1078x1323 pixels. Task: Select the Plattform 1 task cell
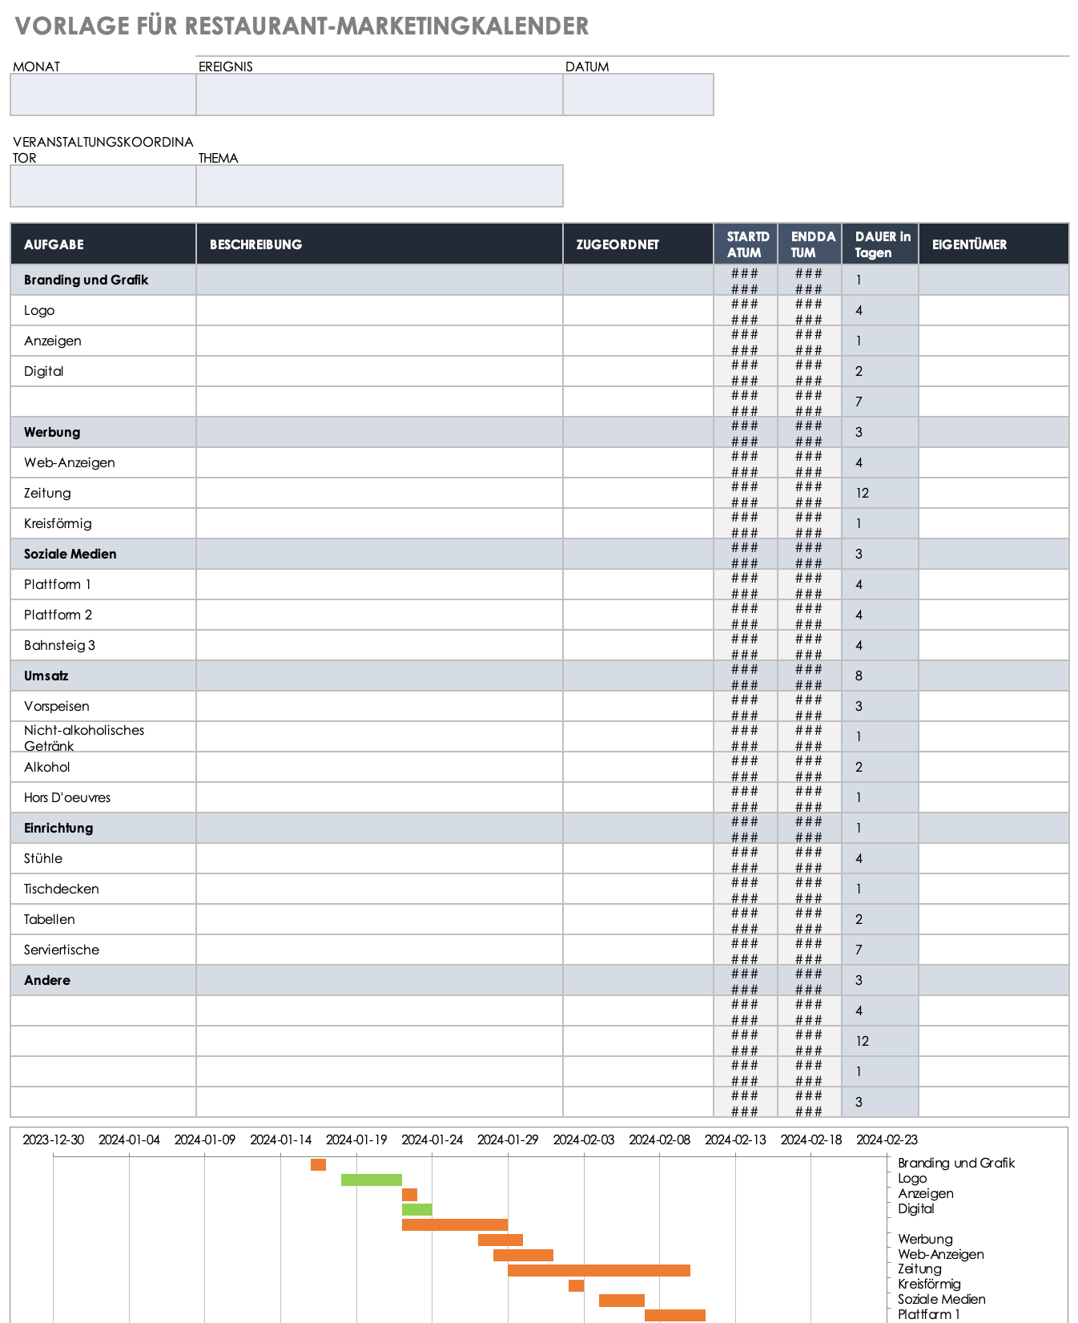pyautogui.click(x=103, y=584)
